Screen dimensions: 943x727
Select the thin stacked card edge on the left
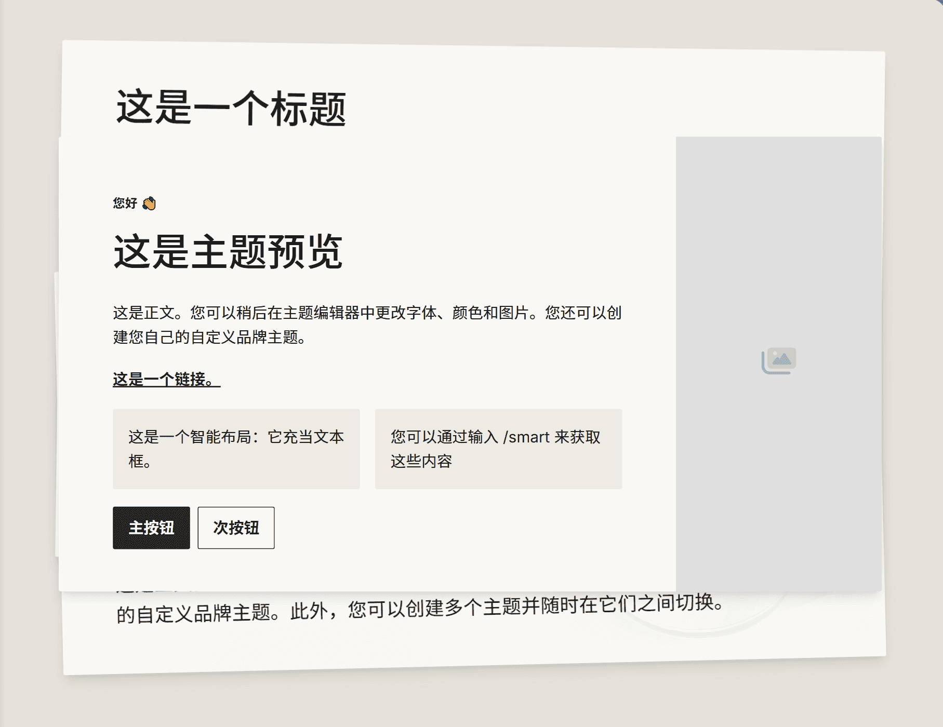coord(57,415)
